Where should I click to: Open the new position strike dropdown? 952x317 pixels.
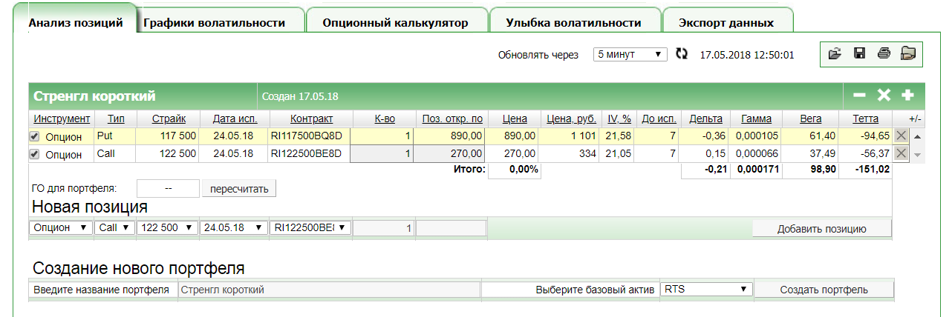coord(167,227)
